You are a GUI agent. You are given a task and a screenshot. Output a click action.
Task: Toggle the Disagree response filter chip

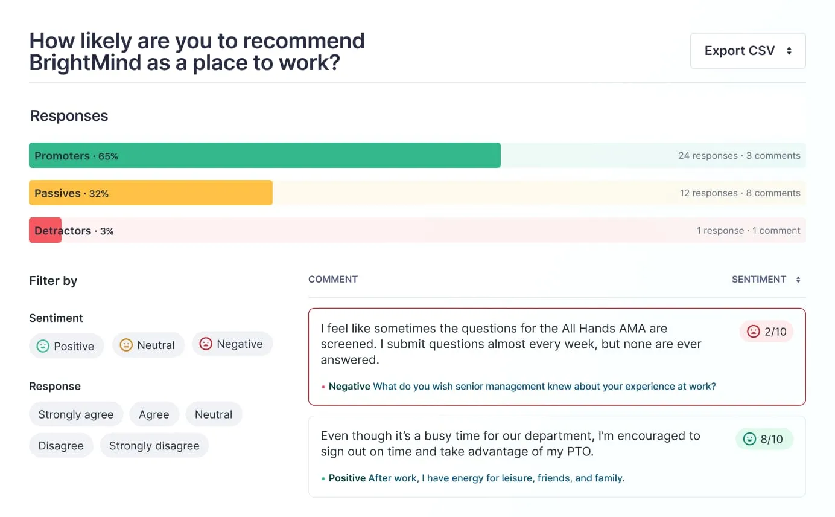[x=61, y=446]
